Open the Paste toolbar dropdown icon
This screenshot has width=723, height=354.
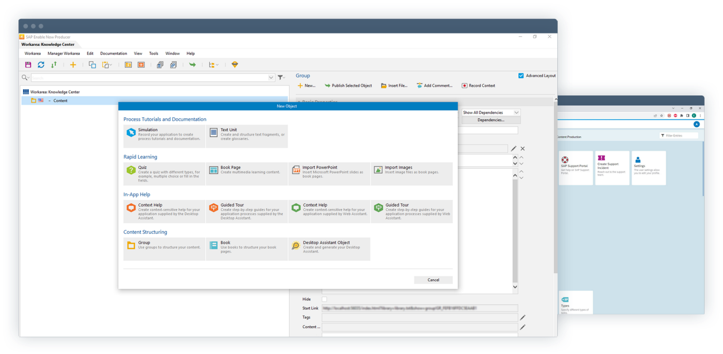pyautogui.click(x=107, y=65)
